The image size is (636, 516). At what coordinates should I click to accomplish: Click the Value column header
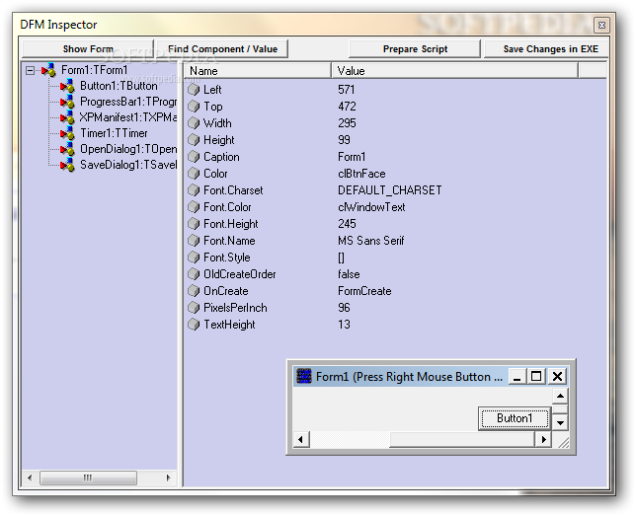[x=454, y=71]
